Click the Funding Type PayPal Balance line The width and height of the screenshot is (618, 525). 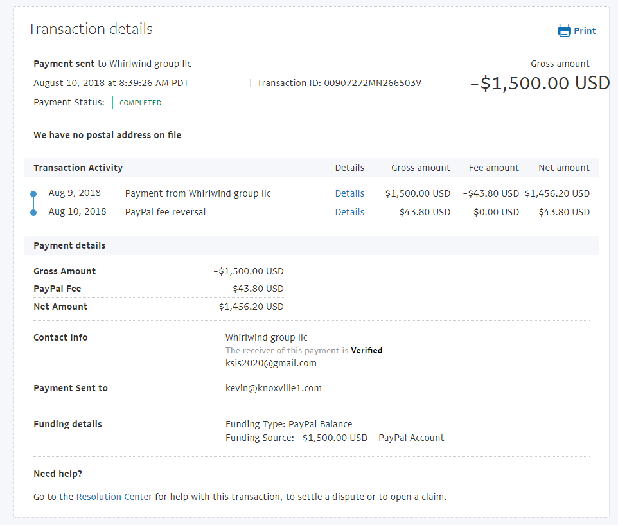288,424
